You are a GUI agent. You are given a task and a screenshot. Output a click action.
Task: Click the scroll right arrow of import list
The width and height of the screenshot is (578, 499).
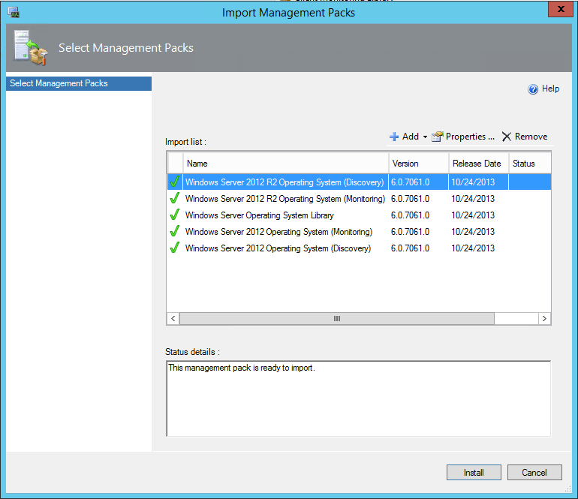coord(544,318)
